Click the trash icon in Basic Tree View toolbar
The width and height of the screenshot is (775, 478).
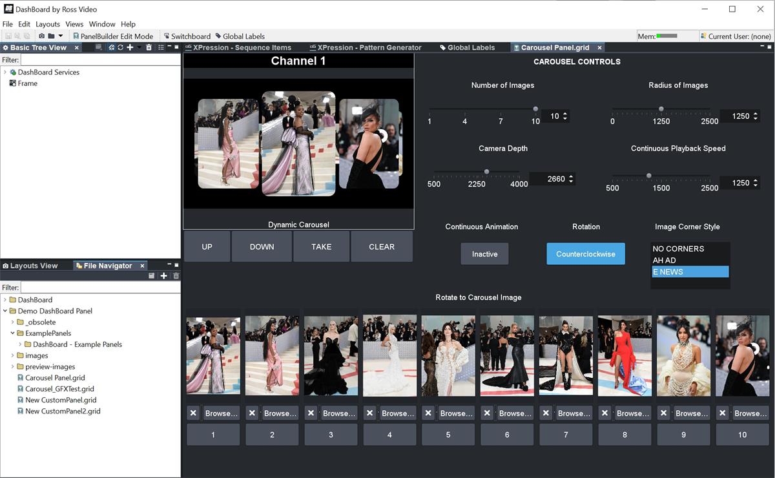150,47
